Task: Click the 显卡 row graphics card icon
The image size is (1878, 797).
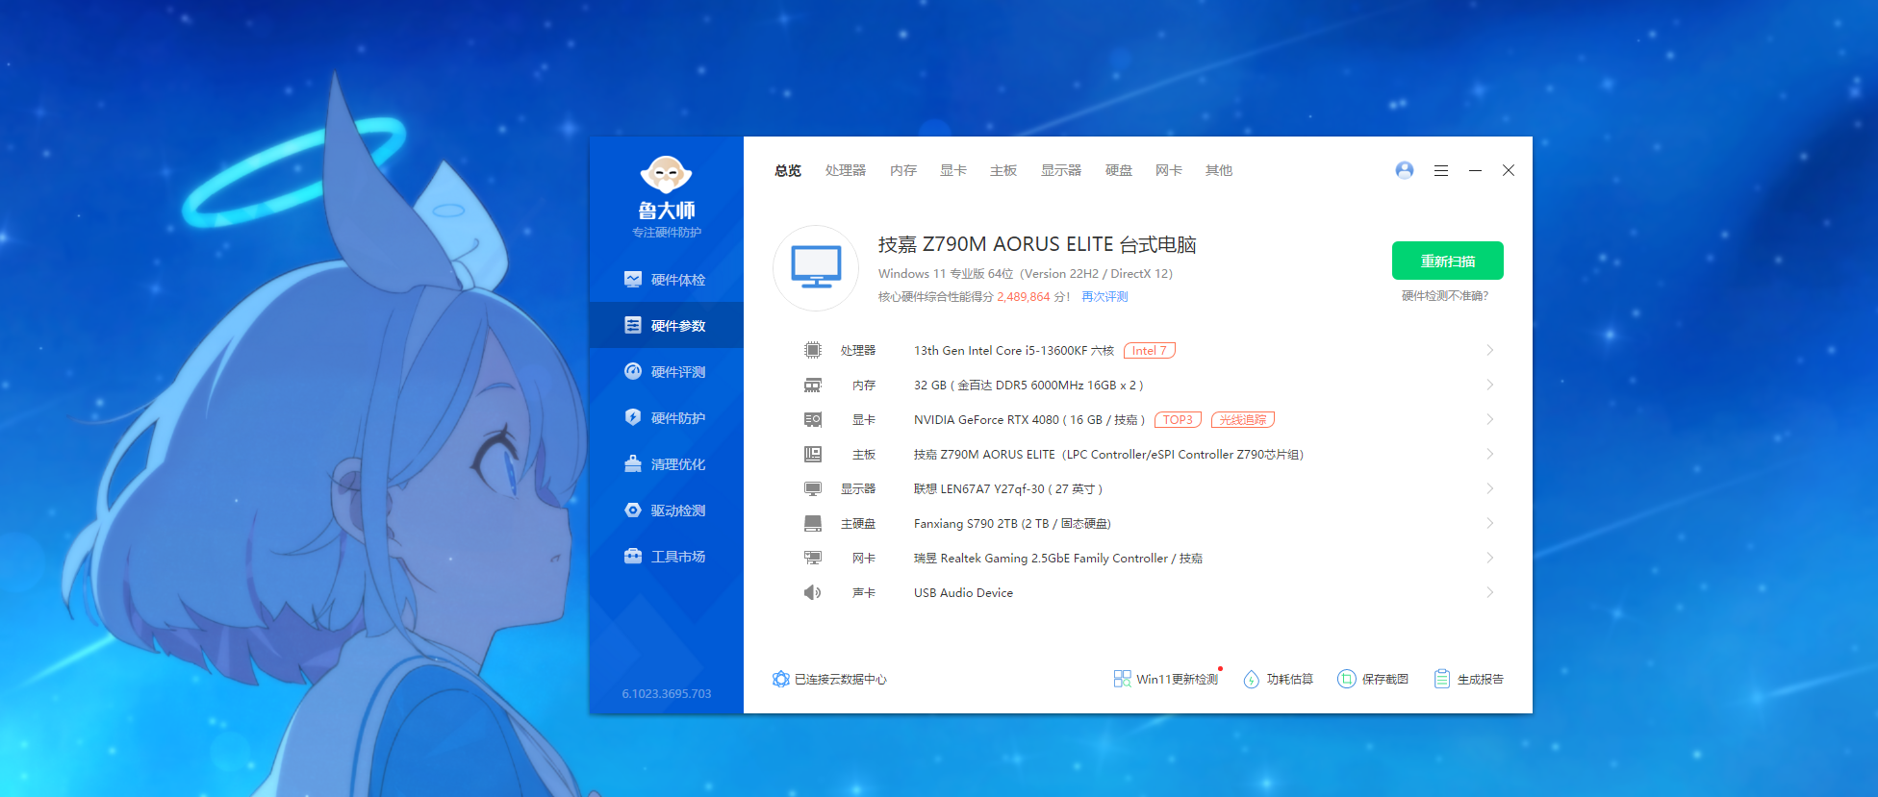Action: (813, 419)
